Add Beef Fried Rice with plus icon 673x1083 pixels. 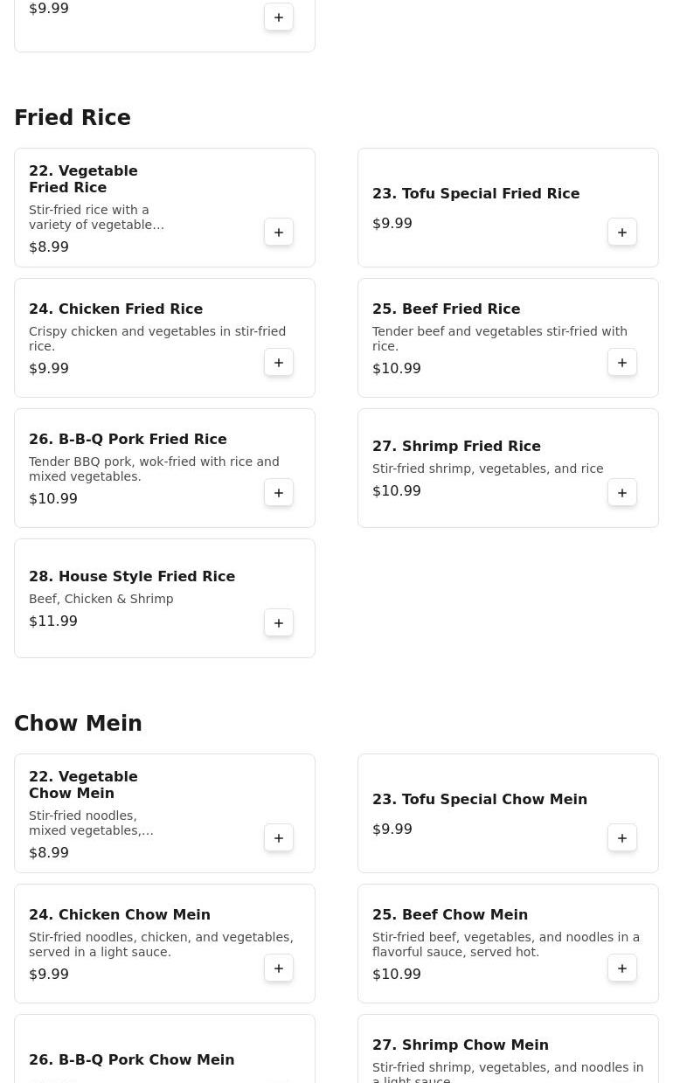[622, 363]
